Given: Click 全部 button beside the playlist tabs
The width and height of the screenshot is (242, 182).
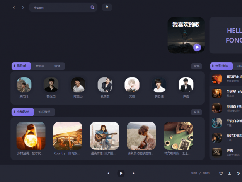Looking at the screenshot, I should point(197,112).
